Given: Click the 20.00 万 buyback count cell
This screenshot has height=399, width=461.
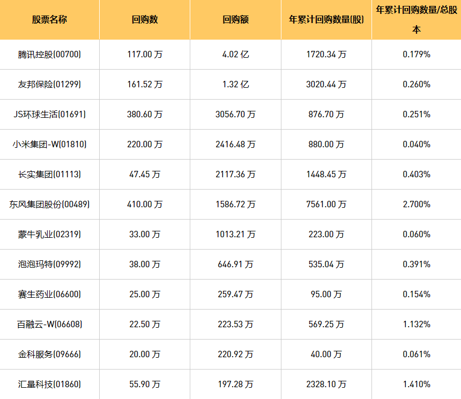Looking at the screenshot, I should [145, 354].
